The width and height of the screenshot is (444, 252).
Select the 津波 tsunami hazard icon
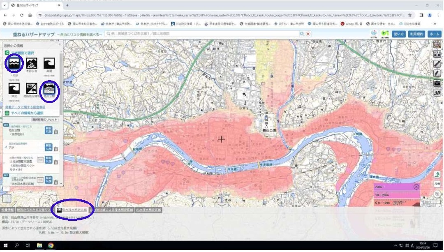click(14, 88)
